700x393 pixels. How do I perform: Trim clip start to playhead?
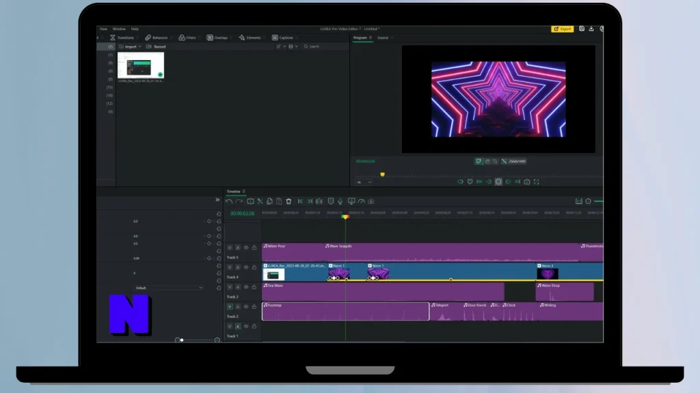(301, 201)
